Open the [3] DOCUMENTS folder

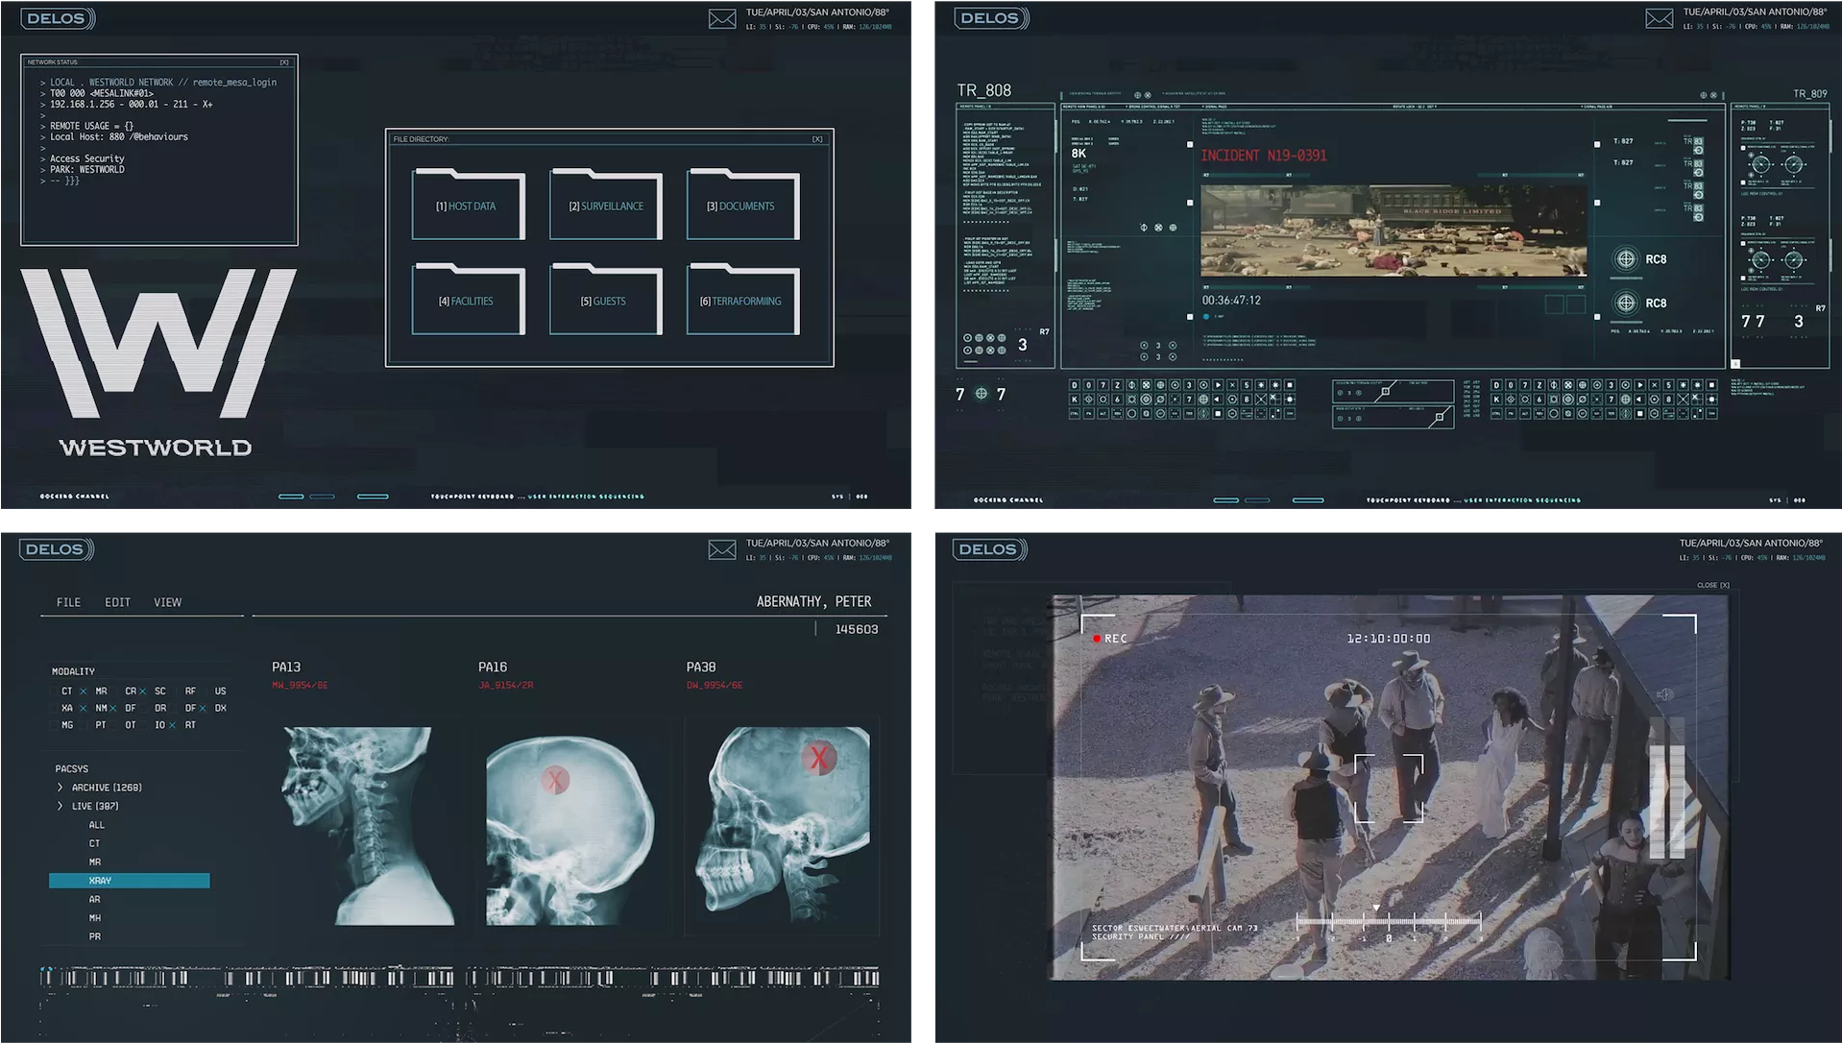click(x=742, y=205)
